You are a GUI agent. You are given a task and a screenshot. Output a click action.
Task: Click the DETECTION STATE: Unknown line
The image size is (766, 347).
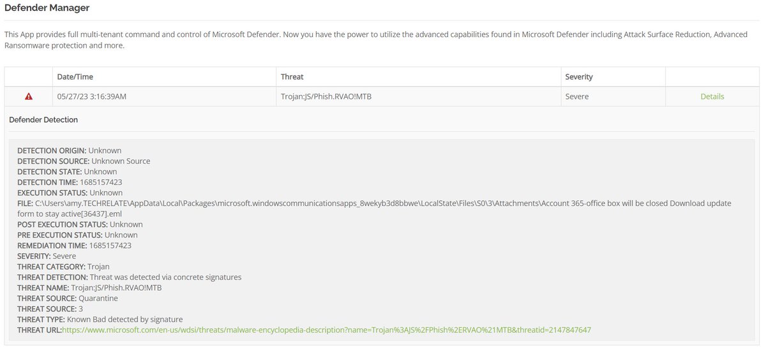67,172
